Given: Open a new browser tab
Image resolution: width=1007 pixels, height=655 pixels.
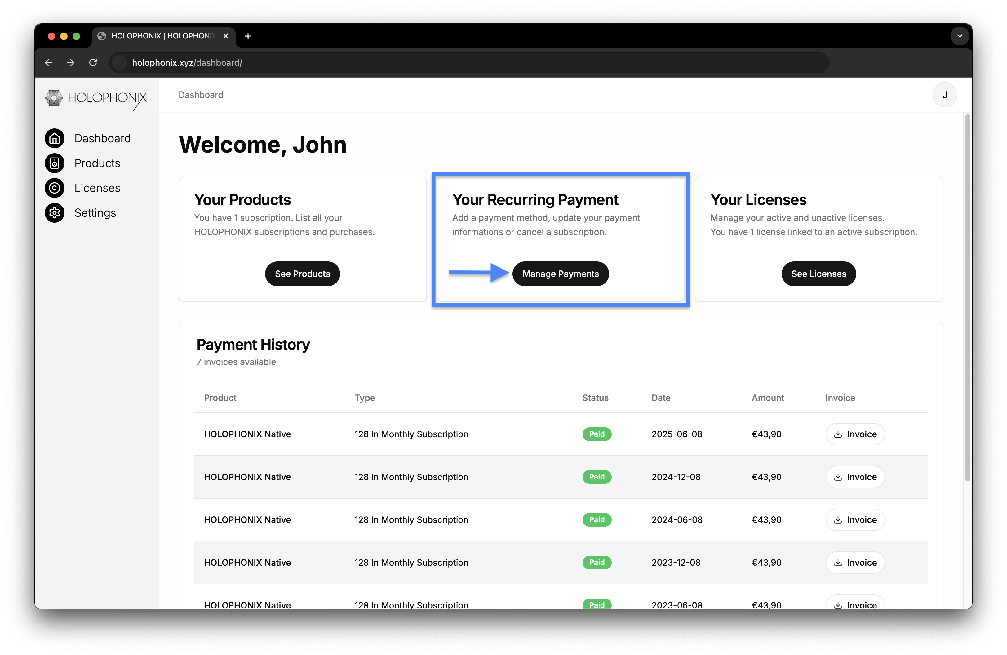Looking at the screenshot, I should pos(248,36).
